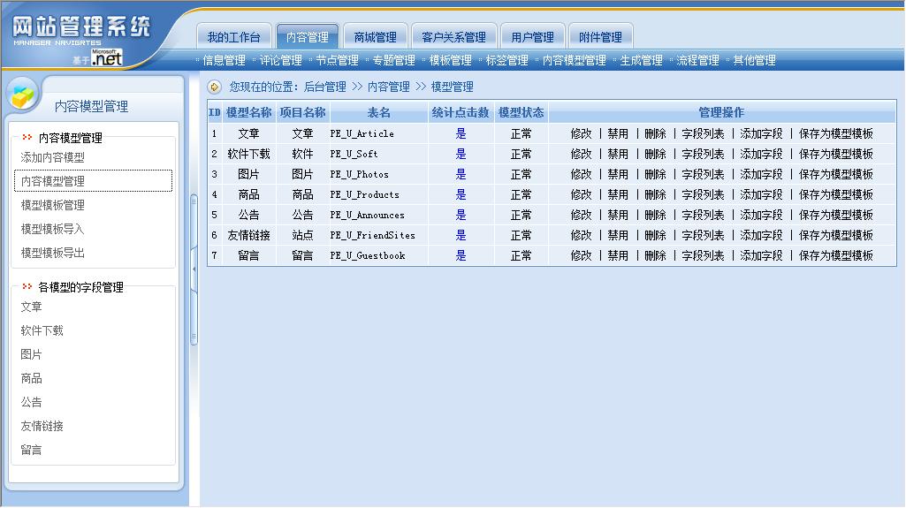Screen dimensions: 906x508
Task: Open 模型模板导入 in the sidebar
Action: point(53,229)
